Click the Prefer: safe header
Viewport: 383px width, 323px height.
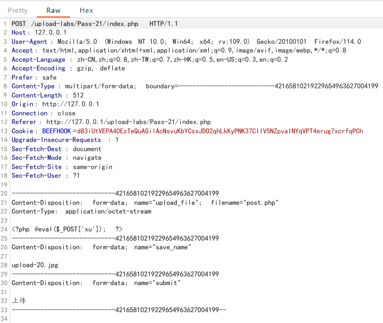tap(34, 78)
